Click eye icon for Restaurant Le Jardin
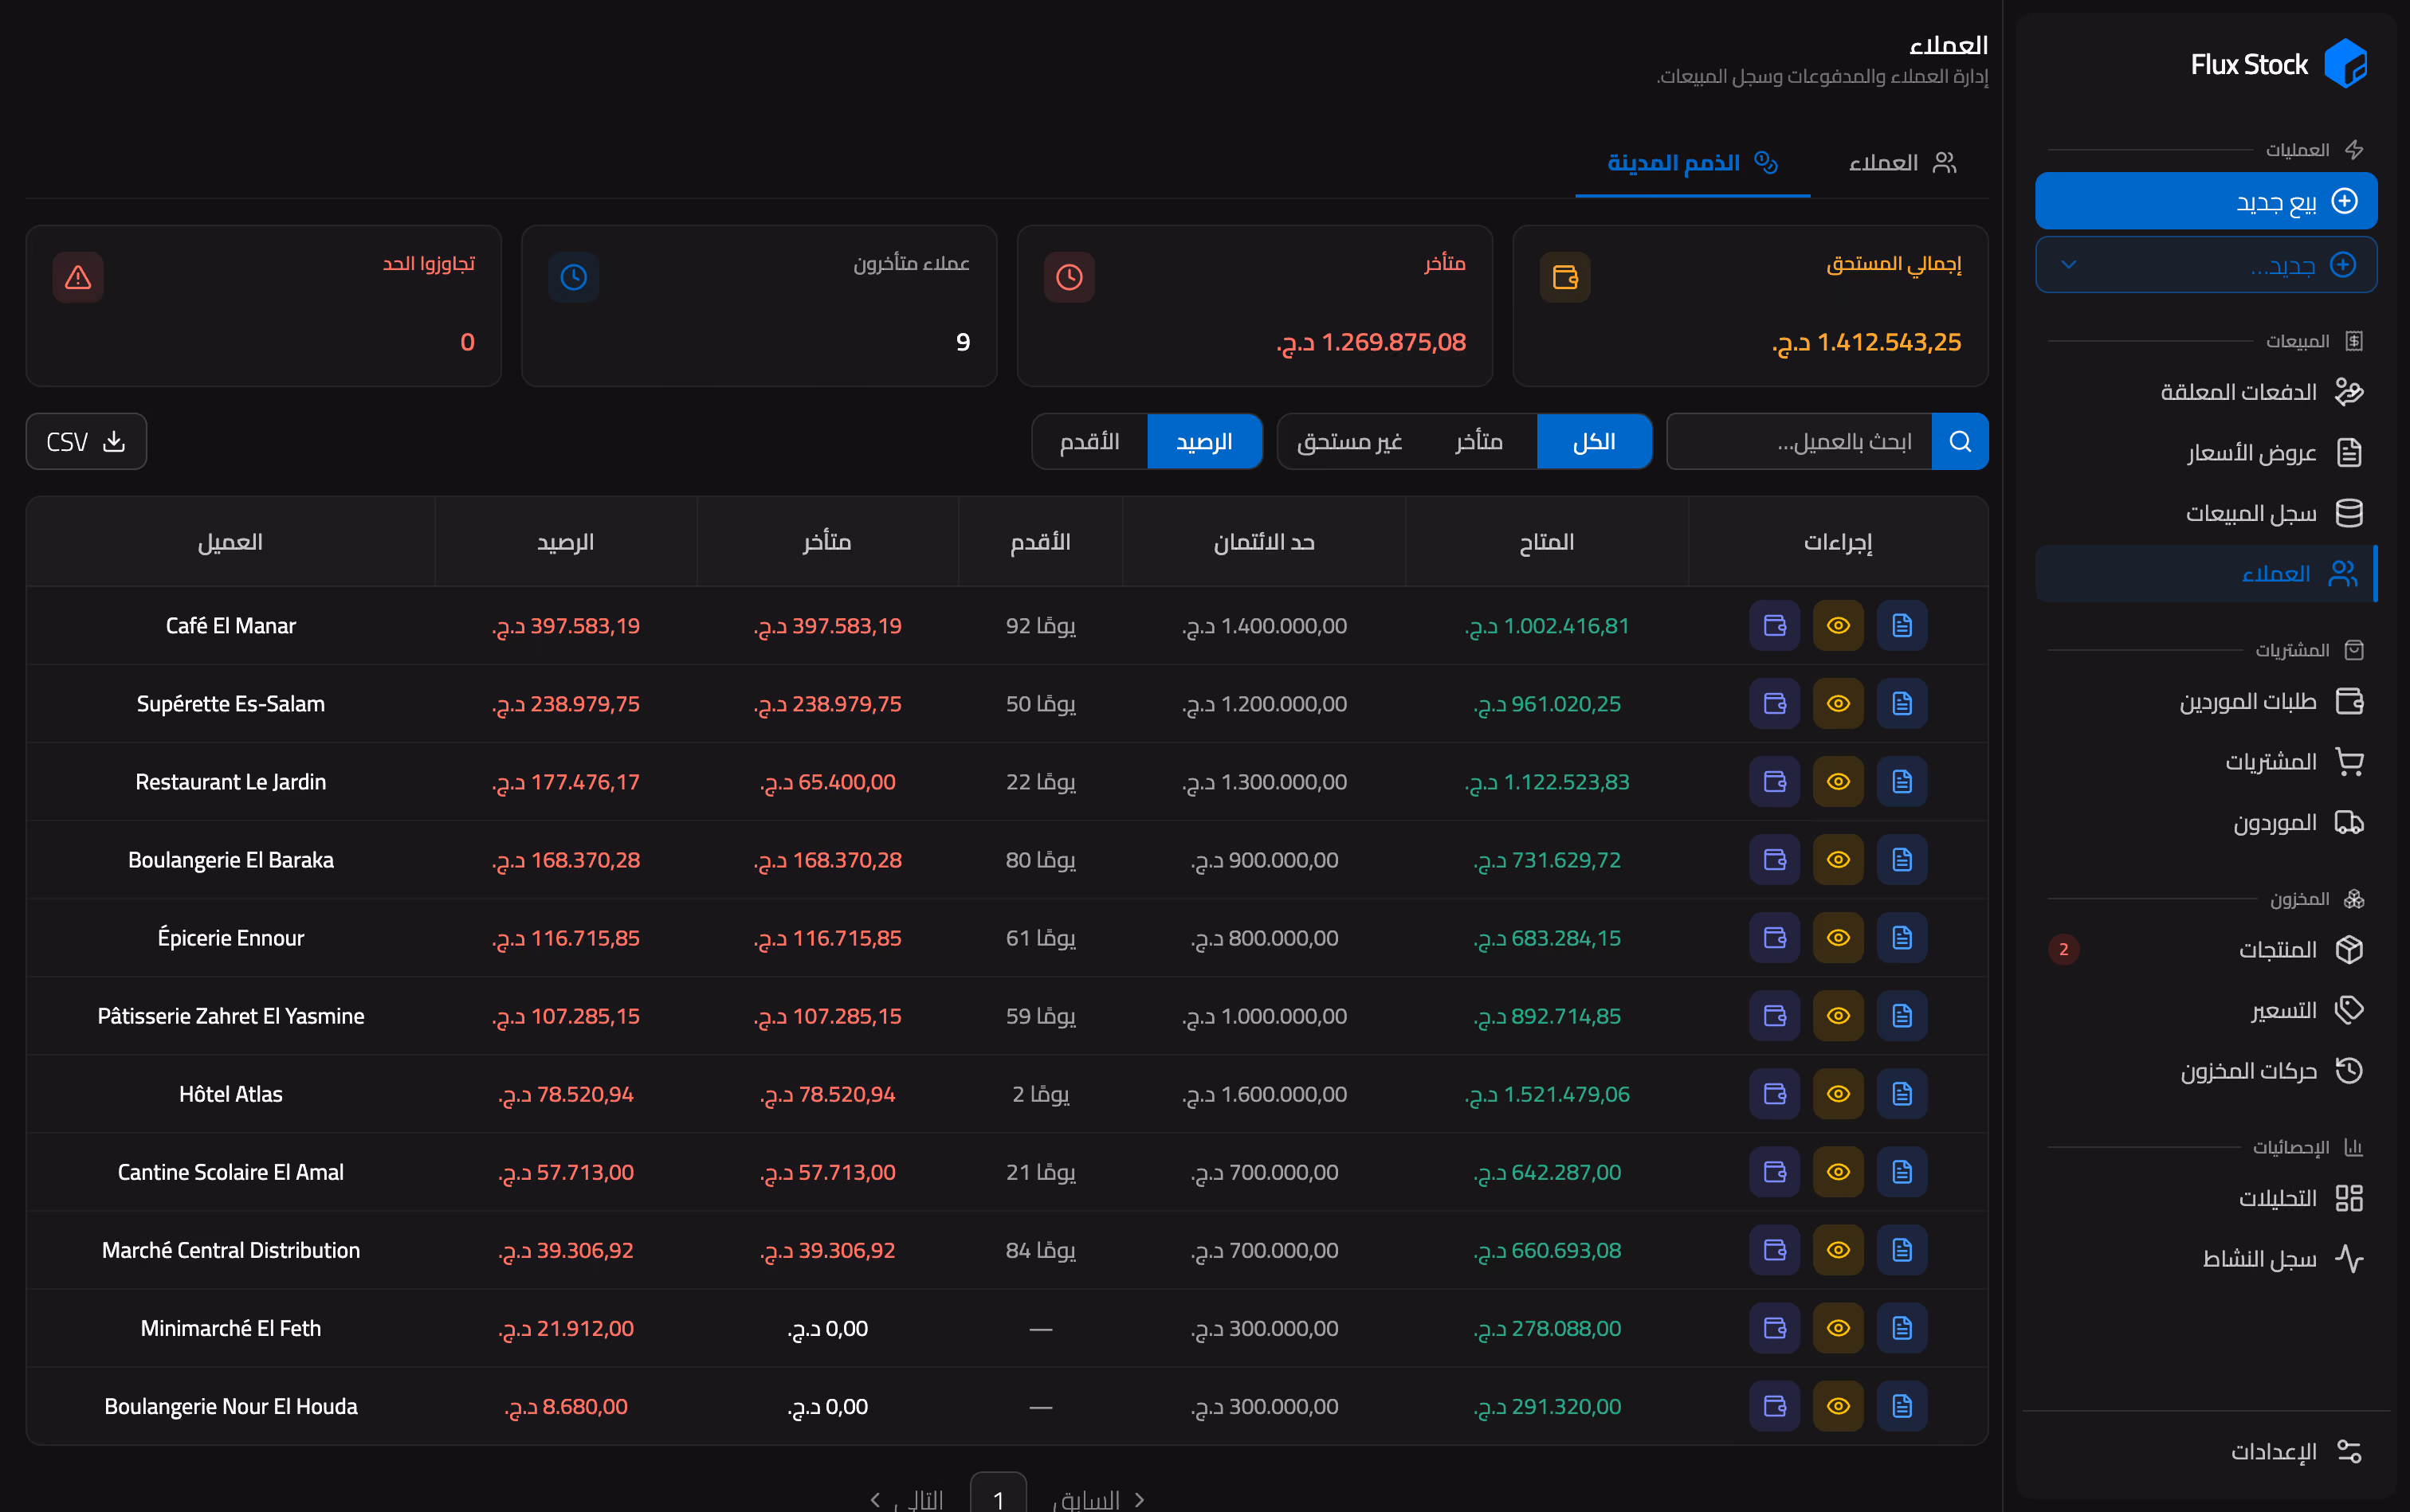Screen dimensions: 2410x1512 1838,782
